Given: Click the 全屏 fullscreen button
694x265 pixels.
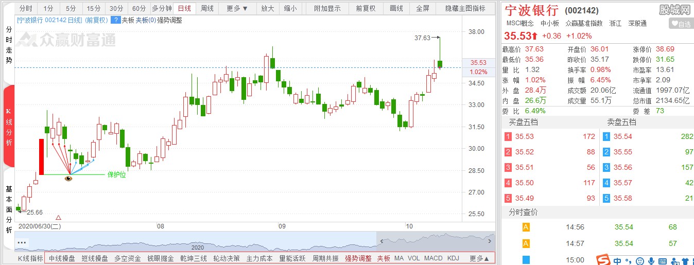Looking at the screenshot, I should pyautogui.click(x=423, y=9).
